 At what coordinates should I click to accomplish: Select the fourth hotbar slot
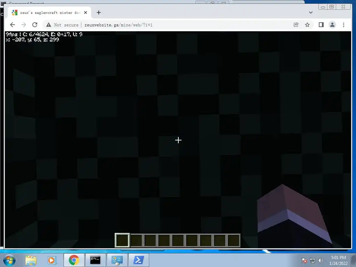click(x=164, y=240)
